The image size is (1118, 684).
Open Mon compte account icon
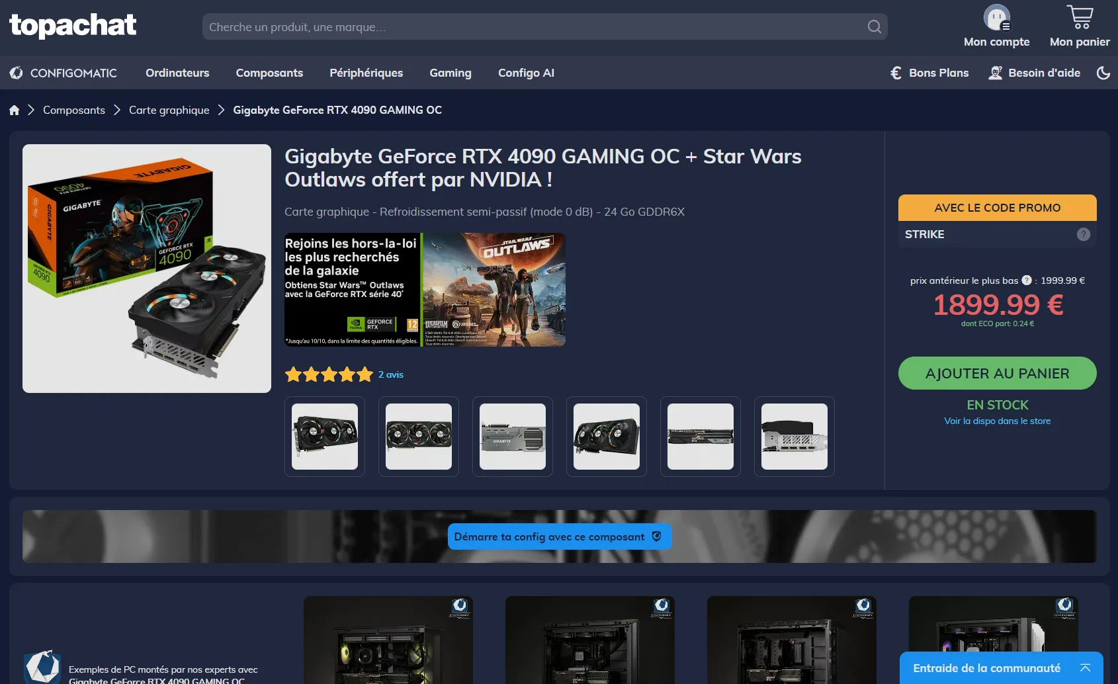[x=996, y=19]
